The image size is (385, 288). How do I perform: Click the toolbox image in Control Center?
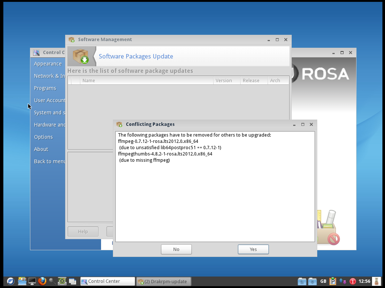tap(328, 227)
